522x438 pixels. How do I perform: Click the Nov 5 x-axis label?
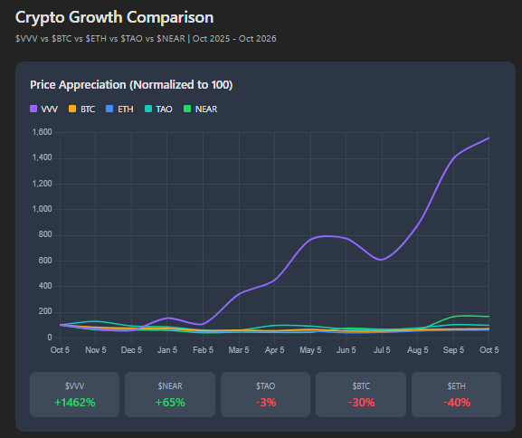click(96, 350)
